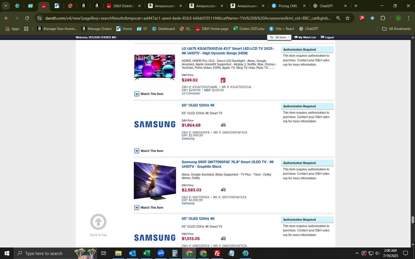Click the shipping truck icon beside $2,583.03

coord(223,190)
